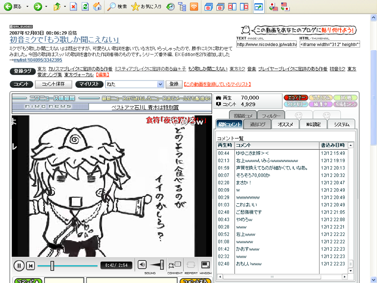Select the 最新コメント tab
Viewport: 377px width, 283px height.
[x=229, y=124]
